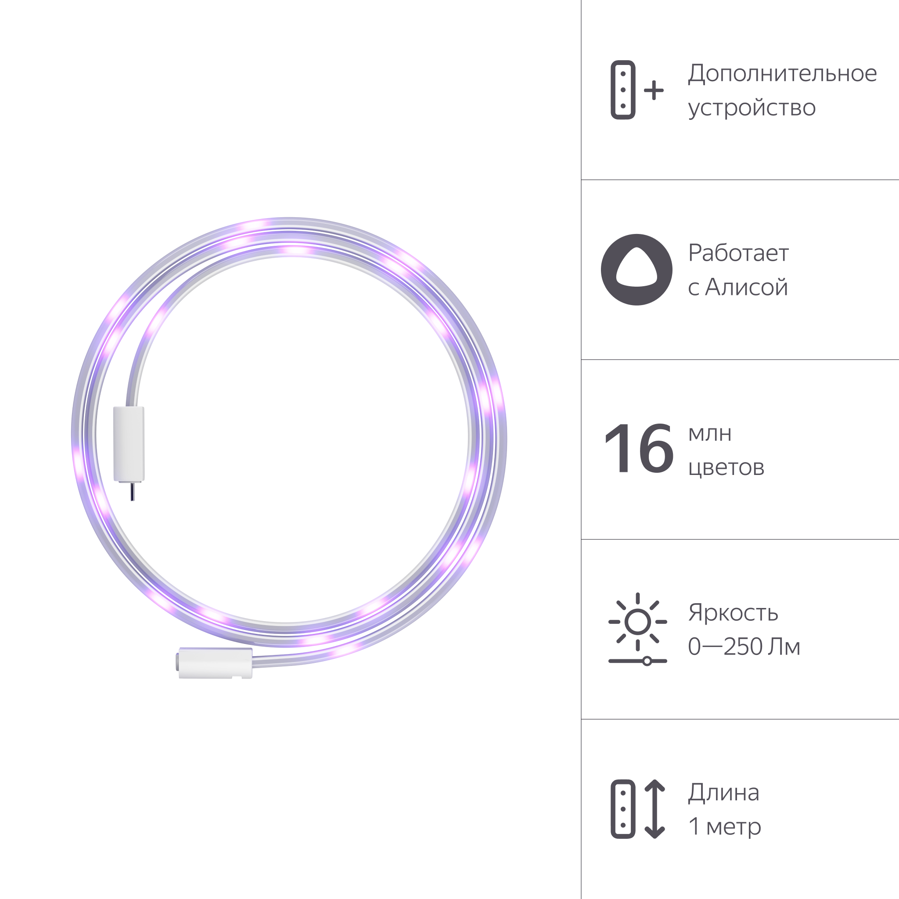Click the up-down length arrow icon
The image size is (899, 899).
pyautogui.click(x=654, y=809)
